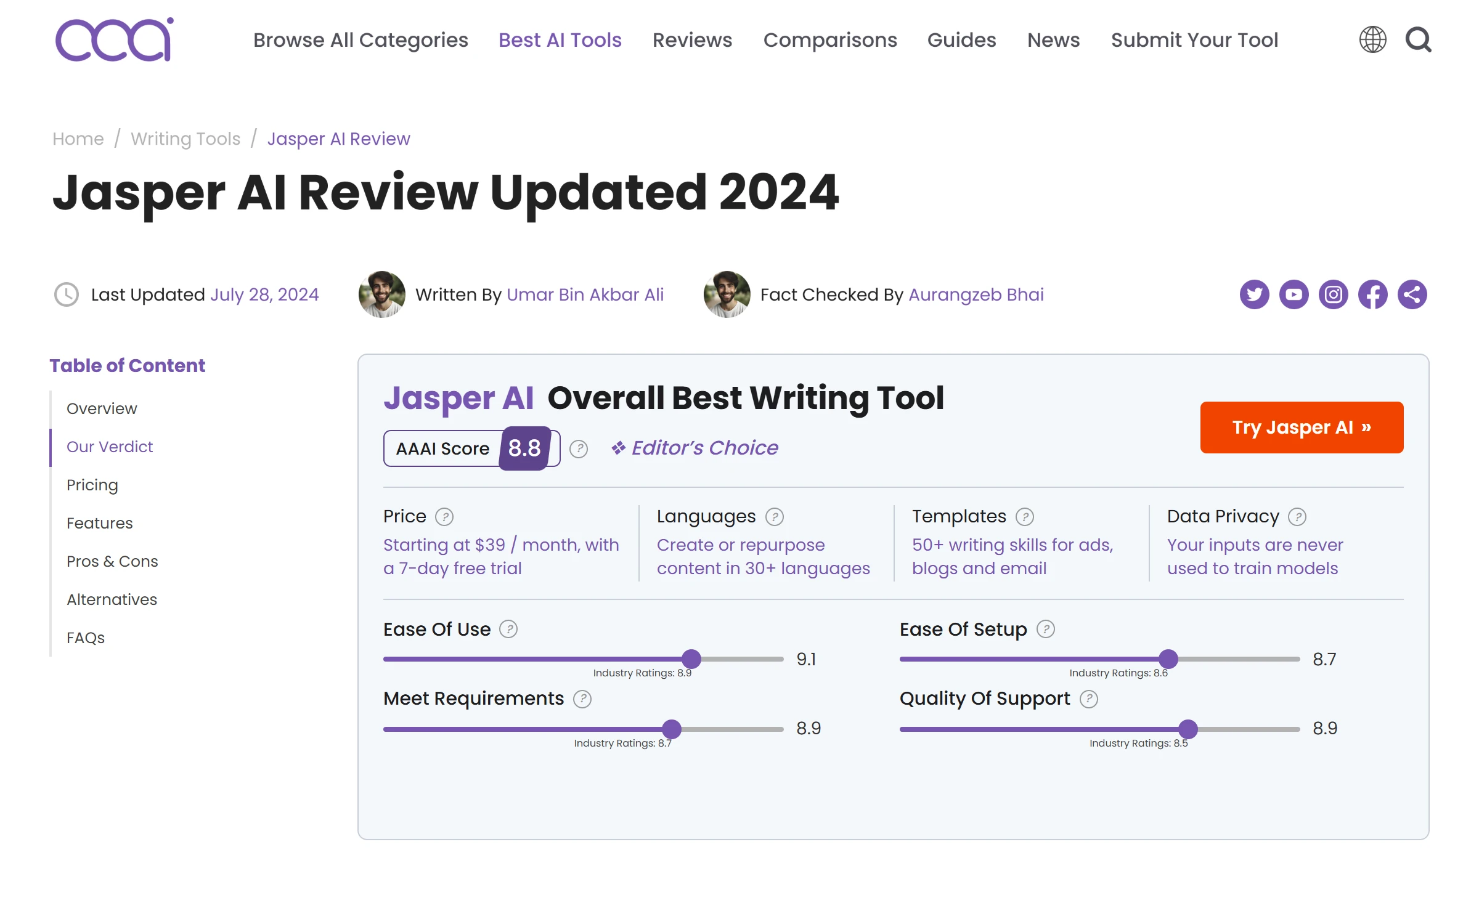Screen dimensions: 1479x924
Task: Jump to Pros & Cons section
Action: [x=112, y=561]
